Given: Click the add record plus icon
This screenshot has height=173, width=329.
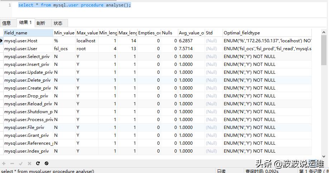Looking at the screenshot, I should 4,163.
